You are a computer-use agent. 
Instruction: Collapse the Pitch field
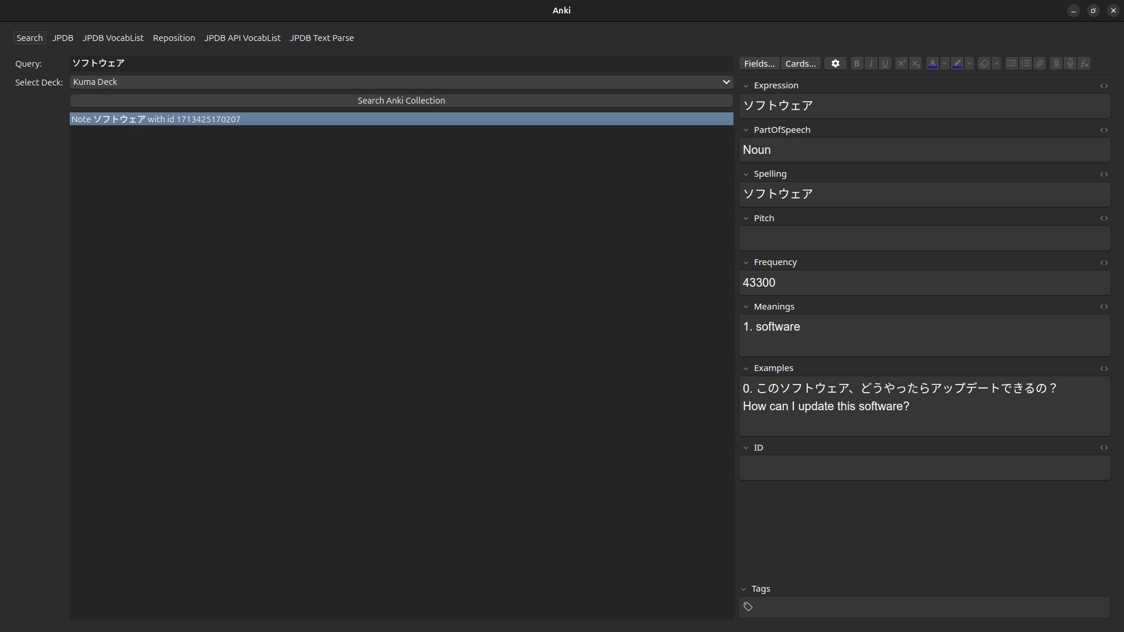[746, 218]
